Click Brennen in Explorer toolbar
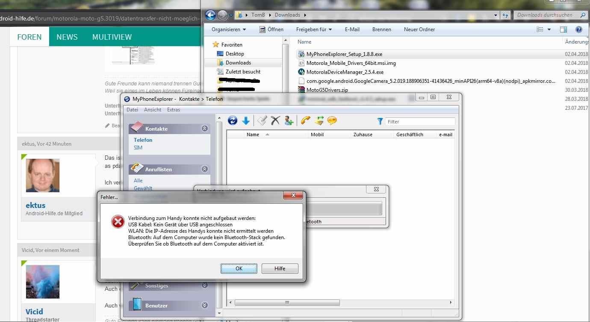Screen dimensions: 590x322 382,29
